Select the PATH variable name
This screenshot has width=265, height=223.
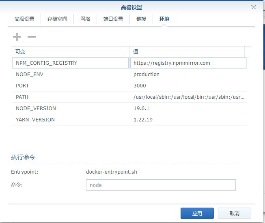pos(22,97)
